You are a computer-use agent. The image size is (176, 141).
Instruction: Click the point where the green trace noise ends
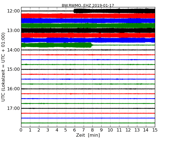pos(92,45)
